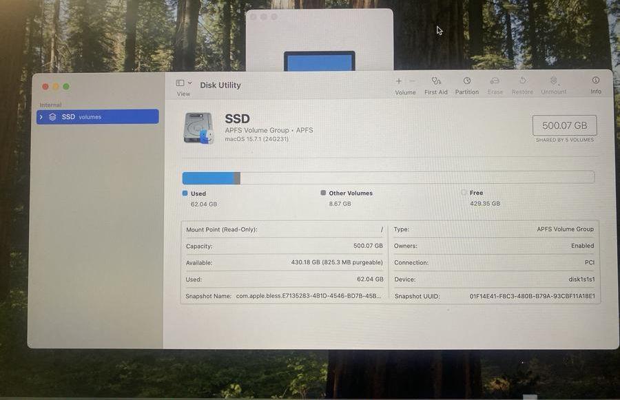Click the '429.35 GB' Free value
620x400 pixels.
pos(485,204)
